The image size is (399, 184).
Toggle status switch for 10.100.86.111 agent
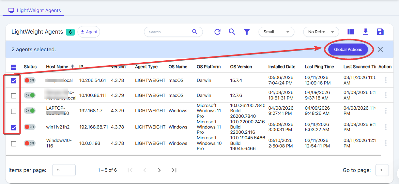point(30,96)
